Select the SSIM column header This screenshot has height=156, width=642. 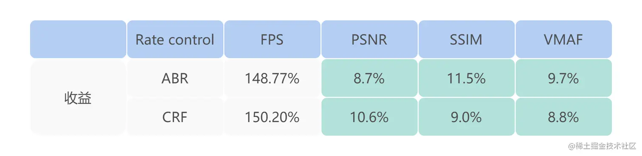pyautogui.click(x=466, y=39)
